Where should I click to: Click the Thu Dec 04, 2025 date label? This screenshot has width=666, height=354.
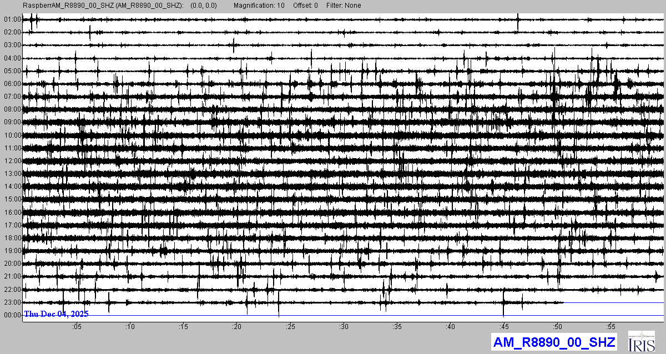(x=56, y=314)
